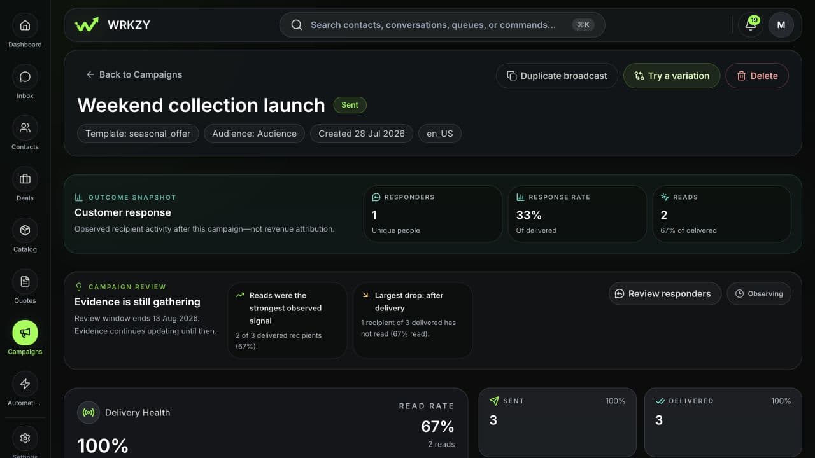The image size is (815, 458).
Task: Open the Response Rate 33% card
Action: (578, 214)
